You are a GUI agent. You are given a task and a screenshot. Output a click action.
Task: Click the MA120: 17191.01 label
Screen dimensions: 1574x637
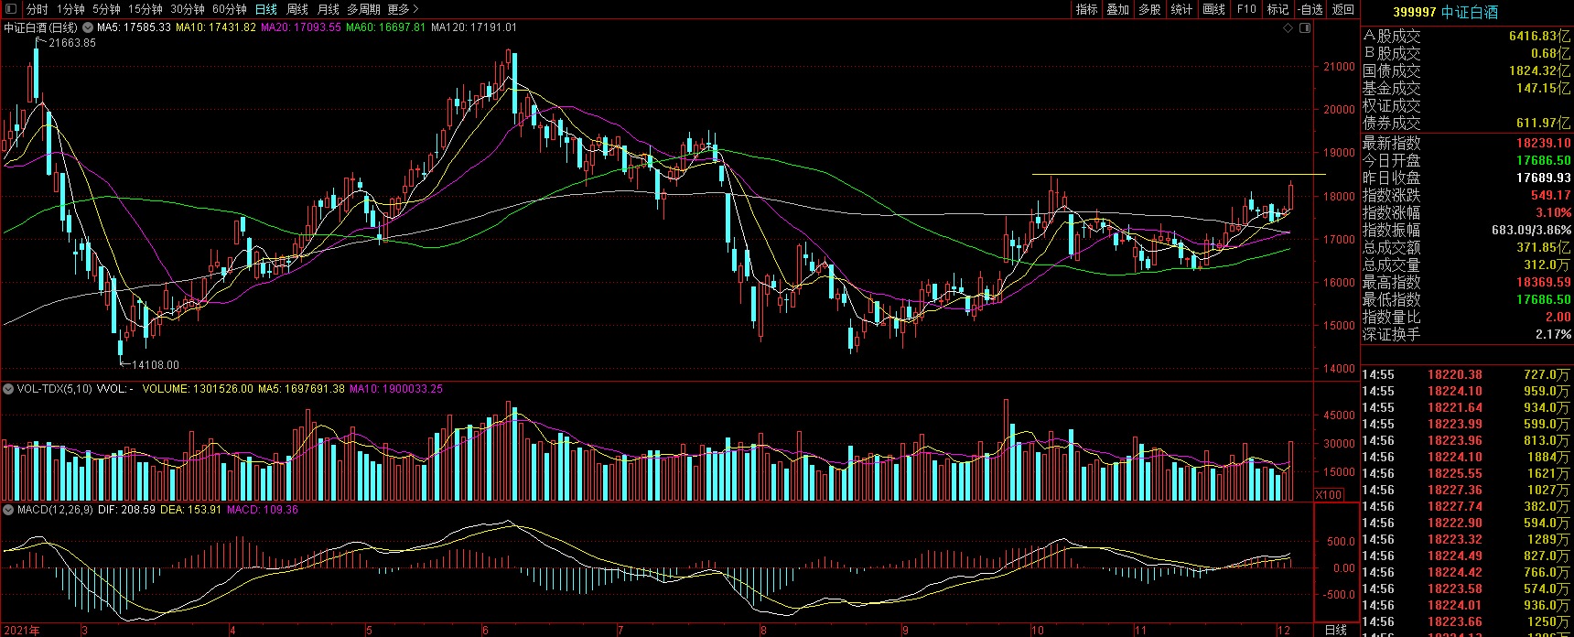[x=474, y=27]
